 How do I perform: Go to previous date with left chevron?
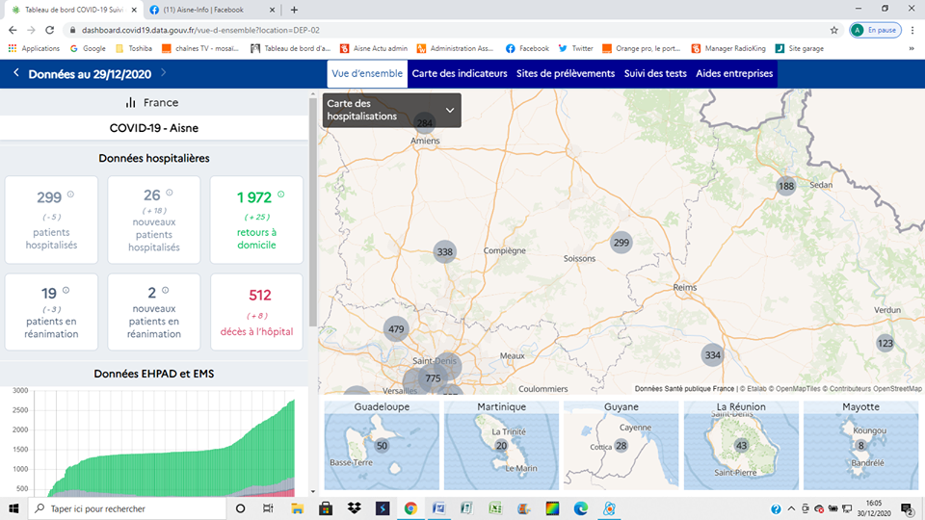(x=16, y=73)
